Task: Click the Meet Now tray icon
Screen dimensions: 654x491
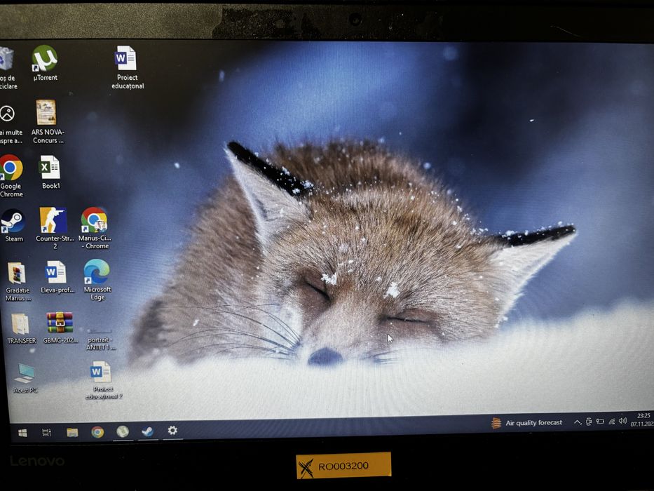Action: 589,422
